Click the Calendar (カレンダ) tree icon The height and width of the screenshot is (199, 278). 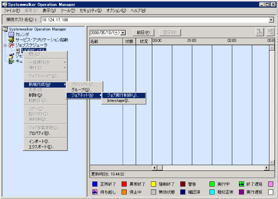[11, 34]
